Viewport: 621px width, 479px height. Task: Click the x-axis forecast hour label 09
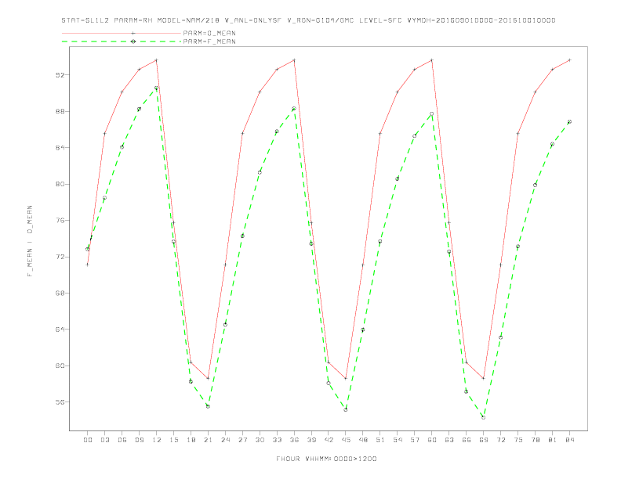point(140,440)
